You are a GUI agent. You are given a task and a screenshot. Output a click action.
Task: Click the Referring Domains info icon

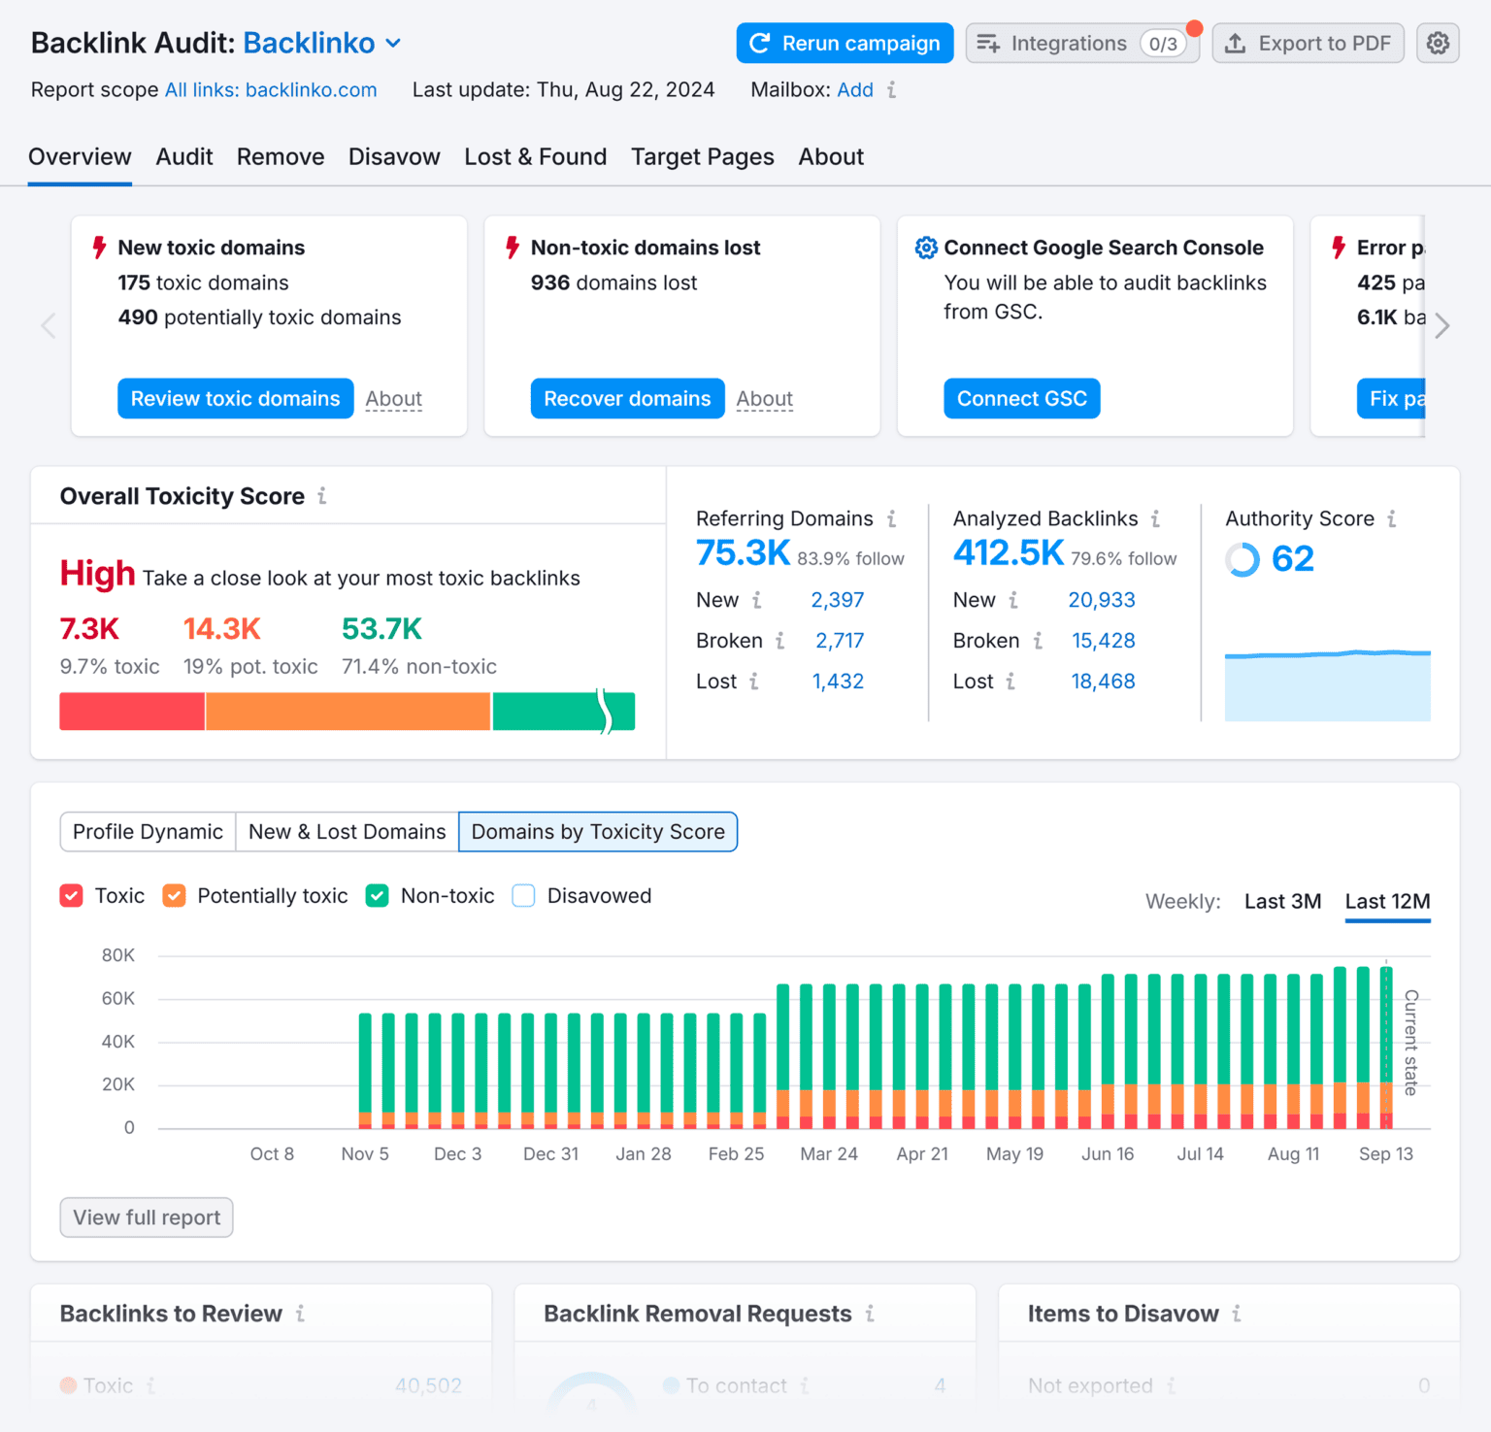point(892,518)
